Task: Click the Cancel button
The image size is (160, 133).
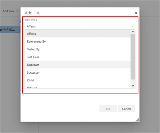Action: (x=127, y=109)
